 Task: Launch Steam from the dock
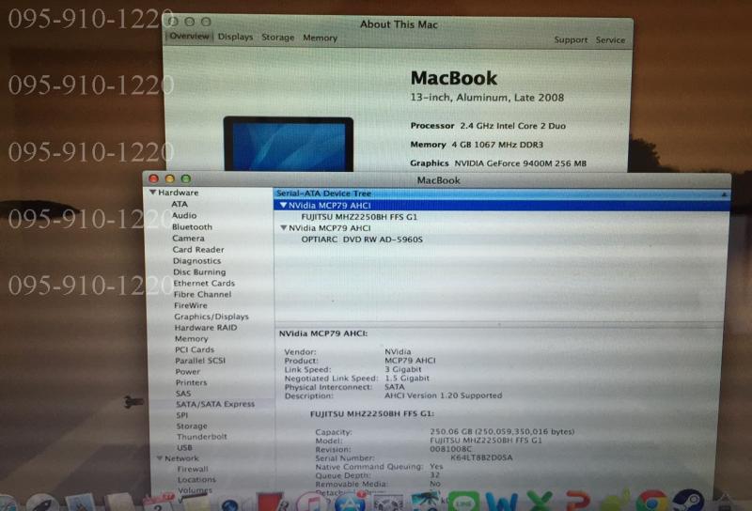[x=689, y=502]
